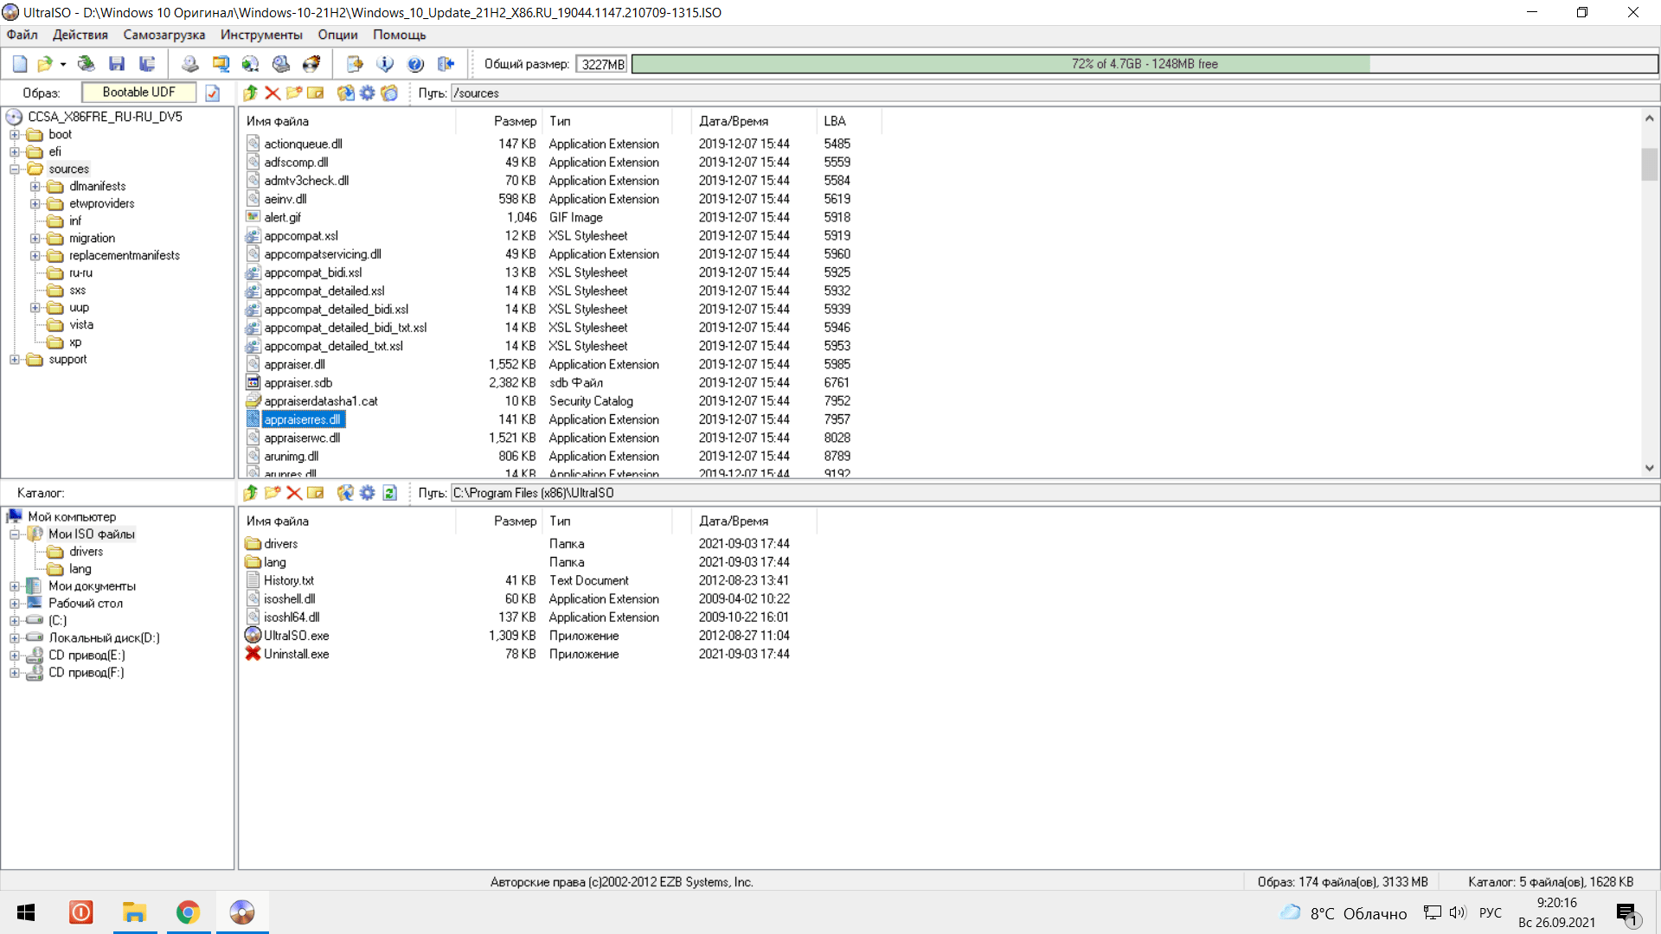Open Google Chrome from the taskbar

pos(188,912)
